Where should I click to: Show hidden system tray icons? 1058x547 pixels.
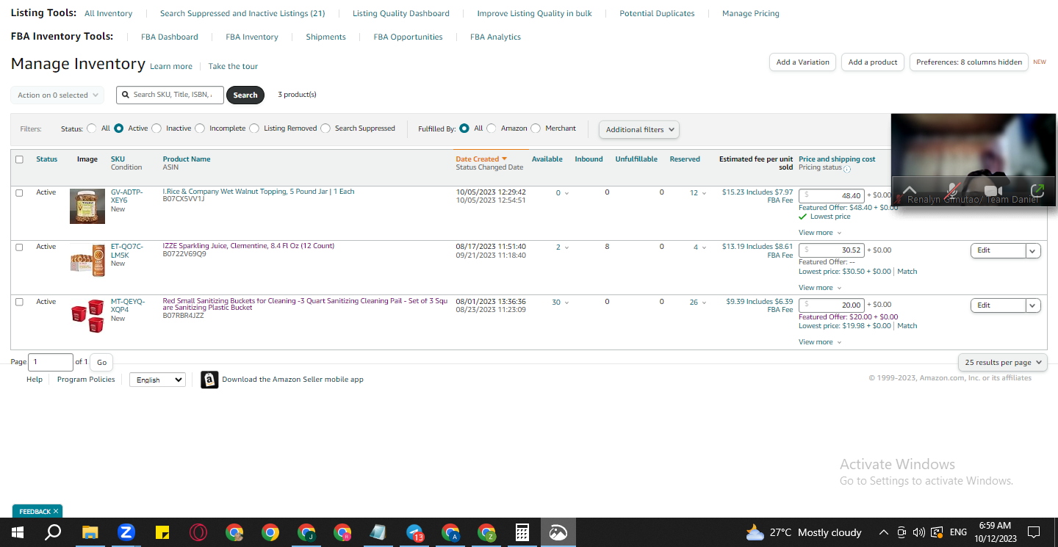click(883, 532)
